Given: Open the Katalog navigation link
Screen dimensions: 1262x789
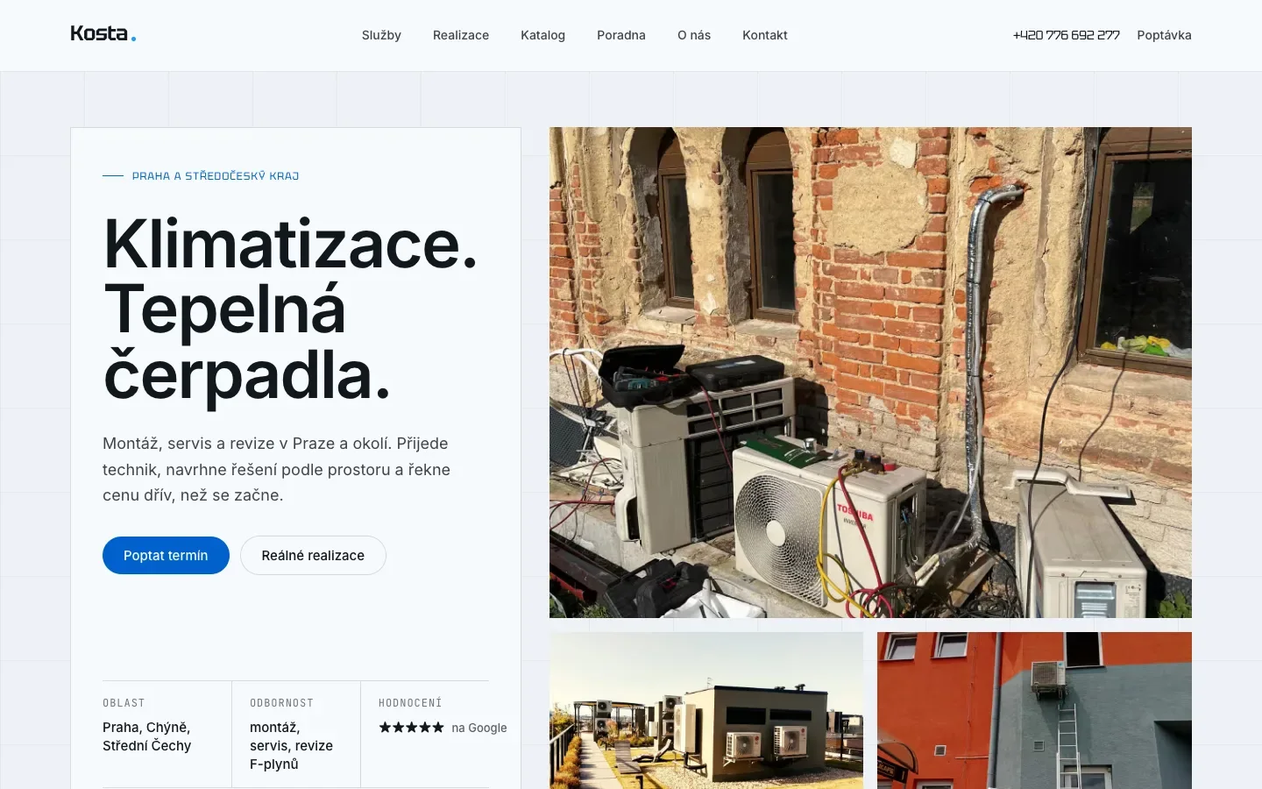Looking at the screenshot, I should point(542,35).
